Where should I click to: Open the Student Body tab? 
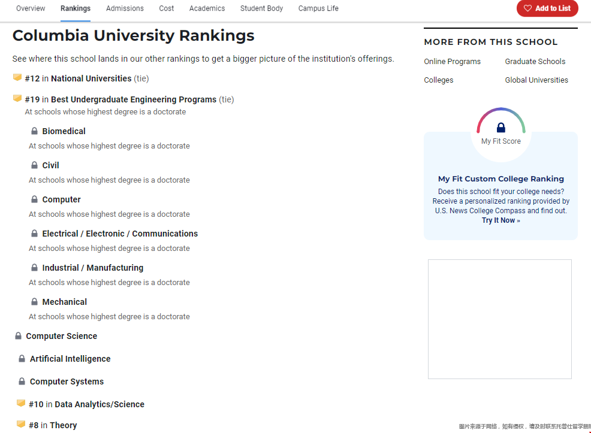pyautogui.click(x=261, y=8)
